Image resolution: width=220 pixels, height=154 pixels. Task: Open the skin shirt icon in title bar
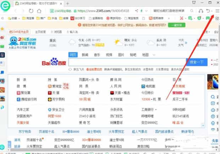[x=194, y=2]
